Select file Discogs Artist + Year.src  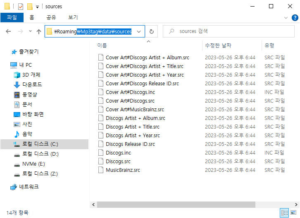click(x=133, y=136)
